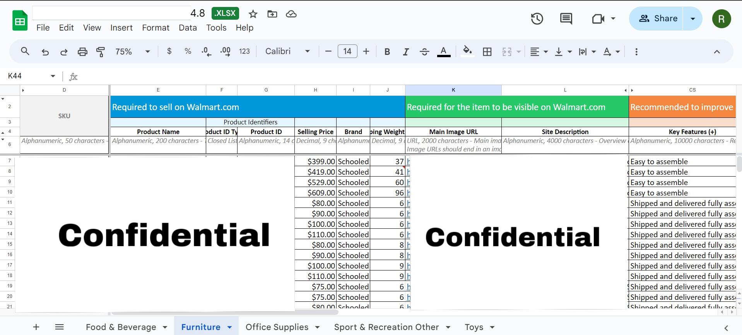The image size is (742, 335).
Task: Edit font size field 14
Action: 347,51
